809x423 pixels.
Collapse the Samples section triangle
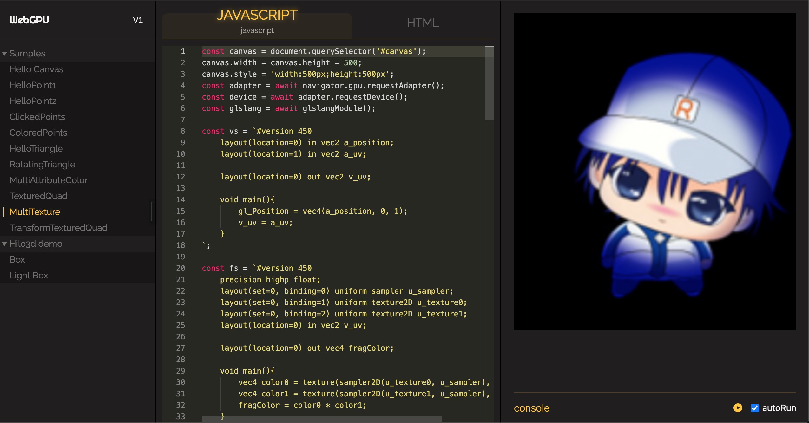(4, 54)
